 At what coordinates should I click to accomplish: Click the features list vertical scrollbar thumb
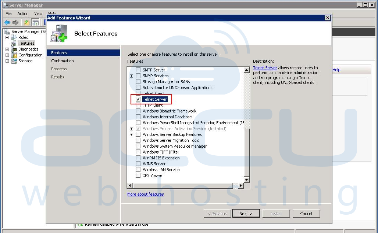pyautogui.click(x=247, y=153)
